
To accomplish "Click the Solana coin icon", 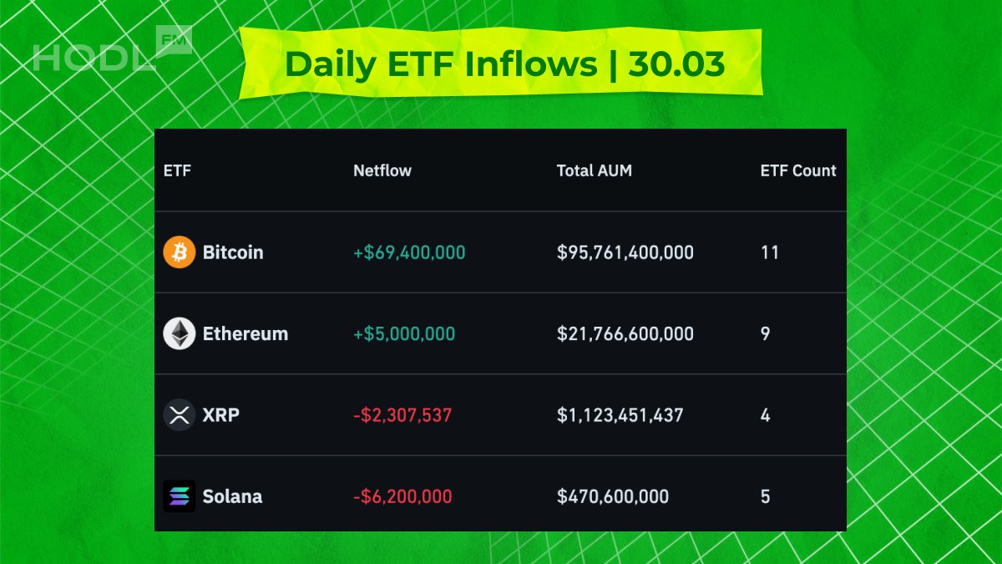I will pos(179,496).
